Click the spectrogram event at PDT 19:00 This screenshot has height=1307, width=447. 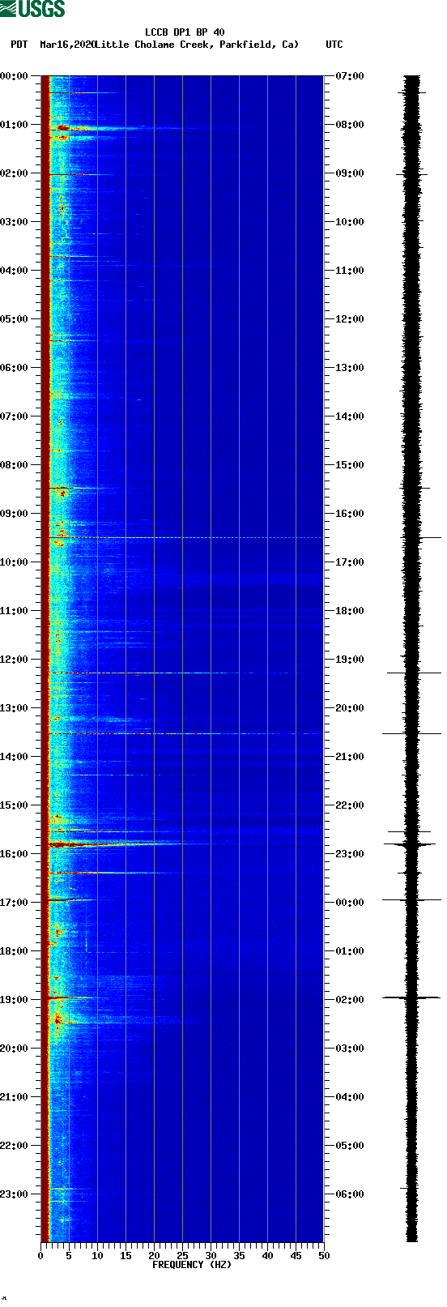[x=74, y=997]
